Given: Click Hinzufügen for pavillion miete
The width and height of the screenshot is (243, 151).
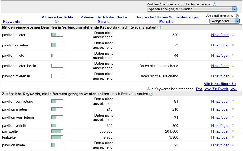Looking at the screenshot, I should (220, 145).
